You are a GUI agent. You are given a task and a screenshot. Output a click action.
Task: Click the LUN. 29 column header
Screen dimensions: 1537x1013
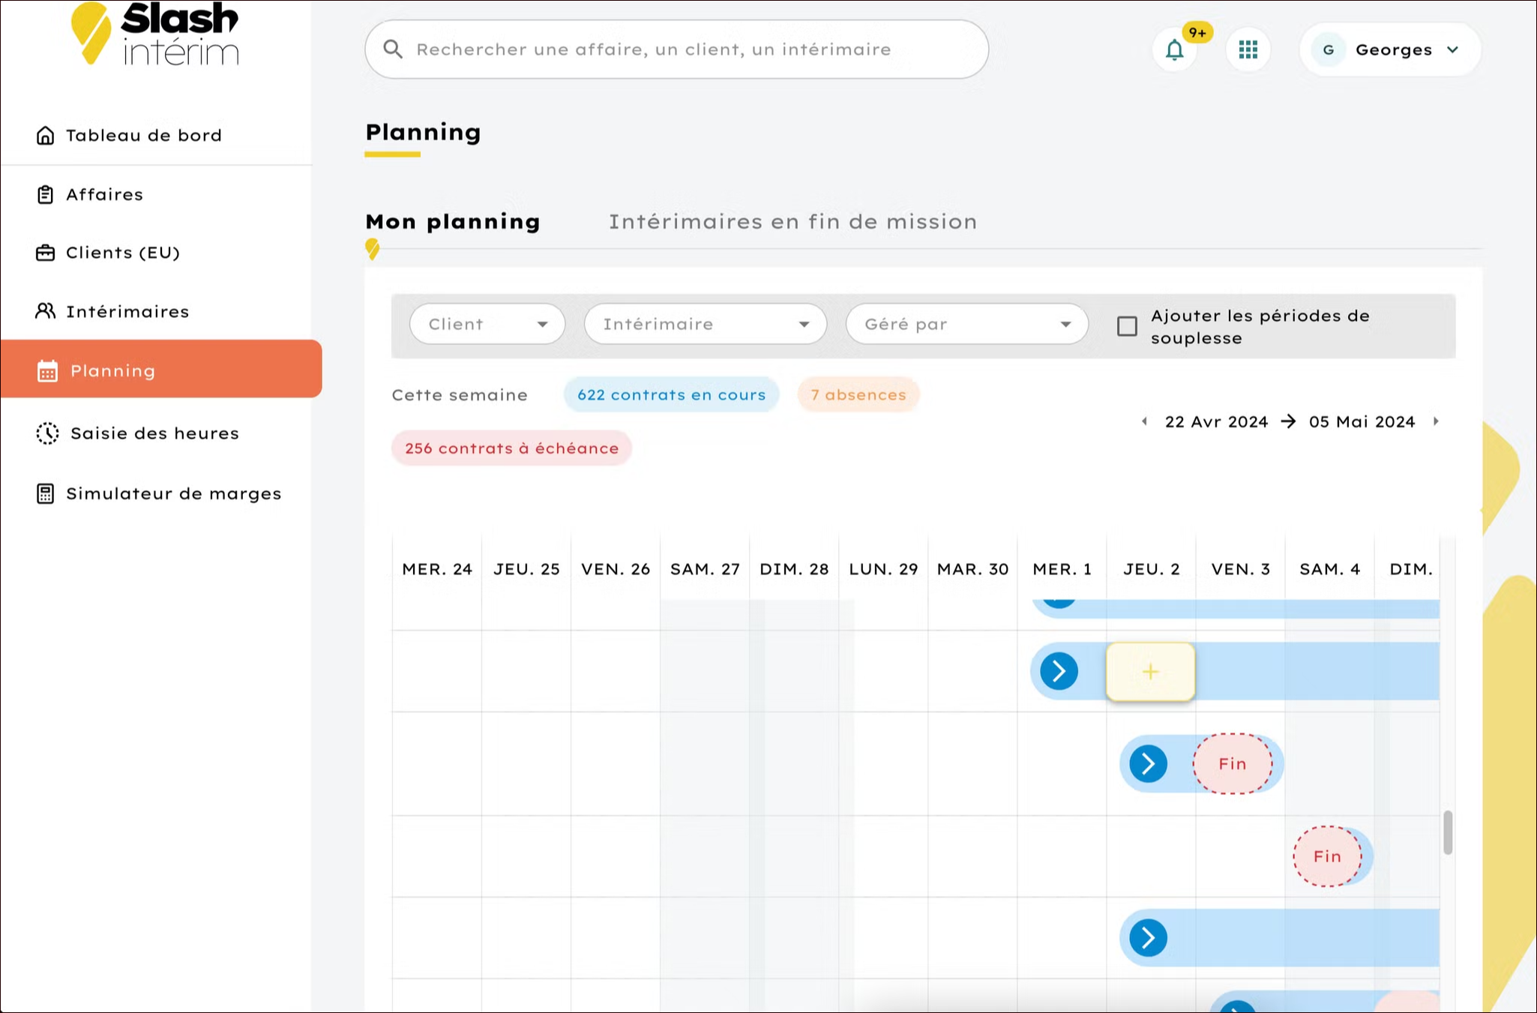[x=883, y=569]
